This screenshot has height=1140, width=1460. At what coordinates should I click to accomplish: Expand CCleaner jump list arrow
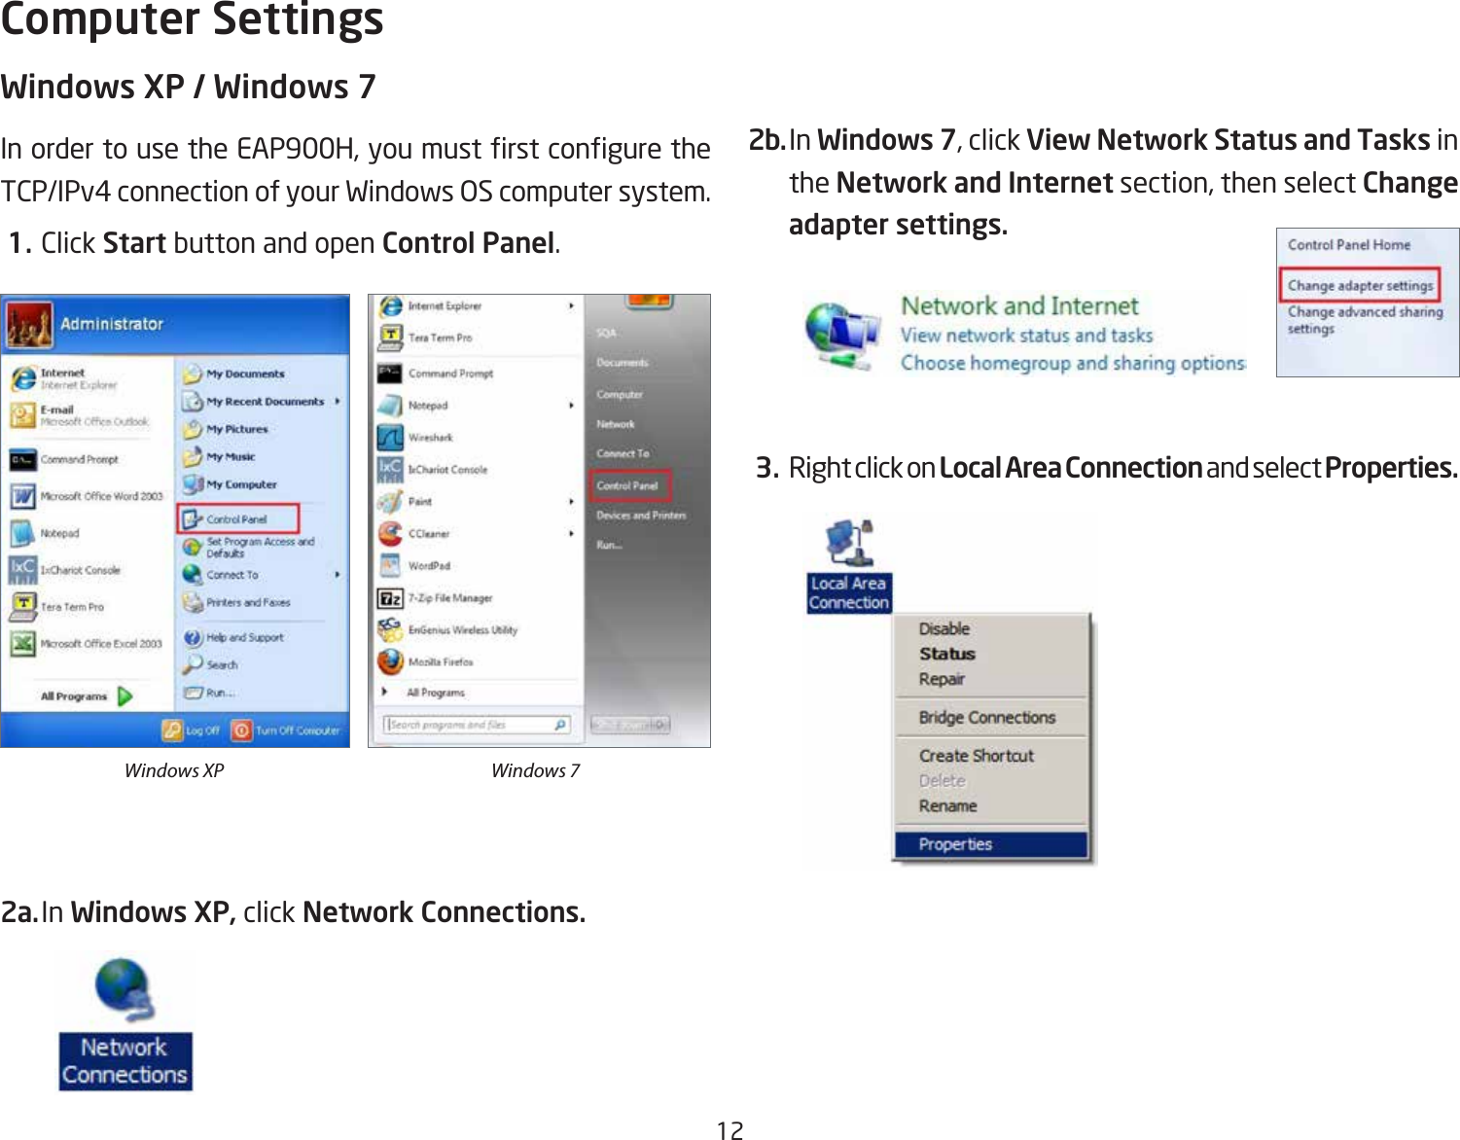click(x=571, y=533)
